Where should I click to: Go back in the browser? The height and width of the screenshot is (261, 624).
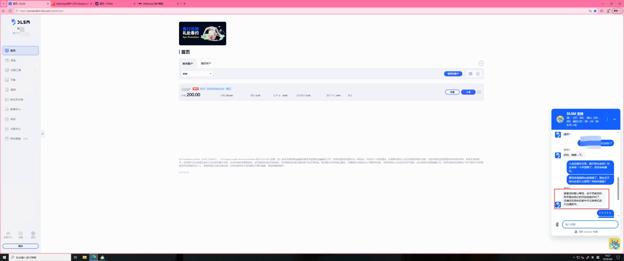pos(4,11)
